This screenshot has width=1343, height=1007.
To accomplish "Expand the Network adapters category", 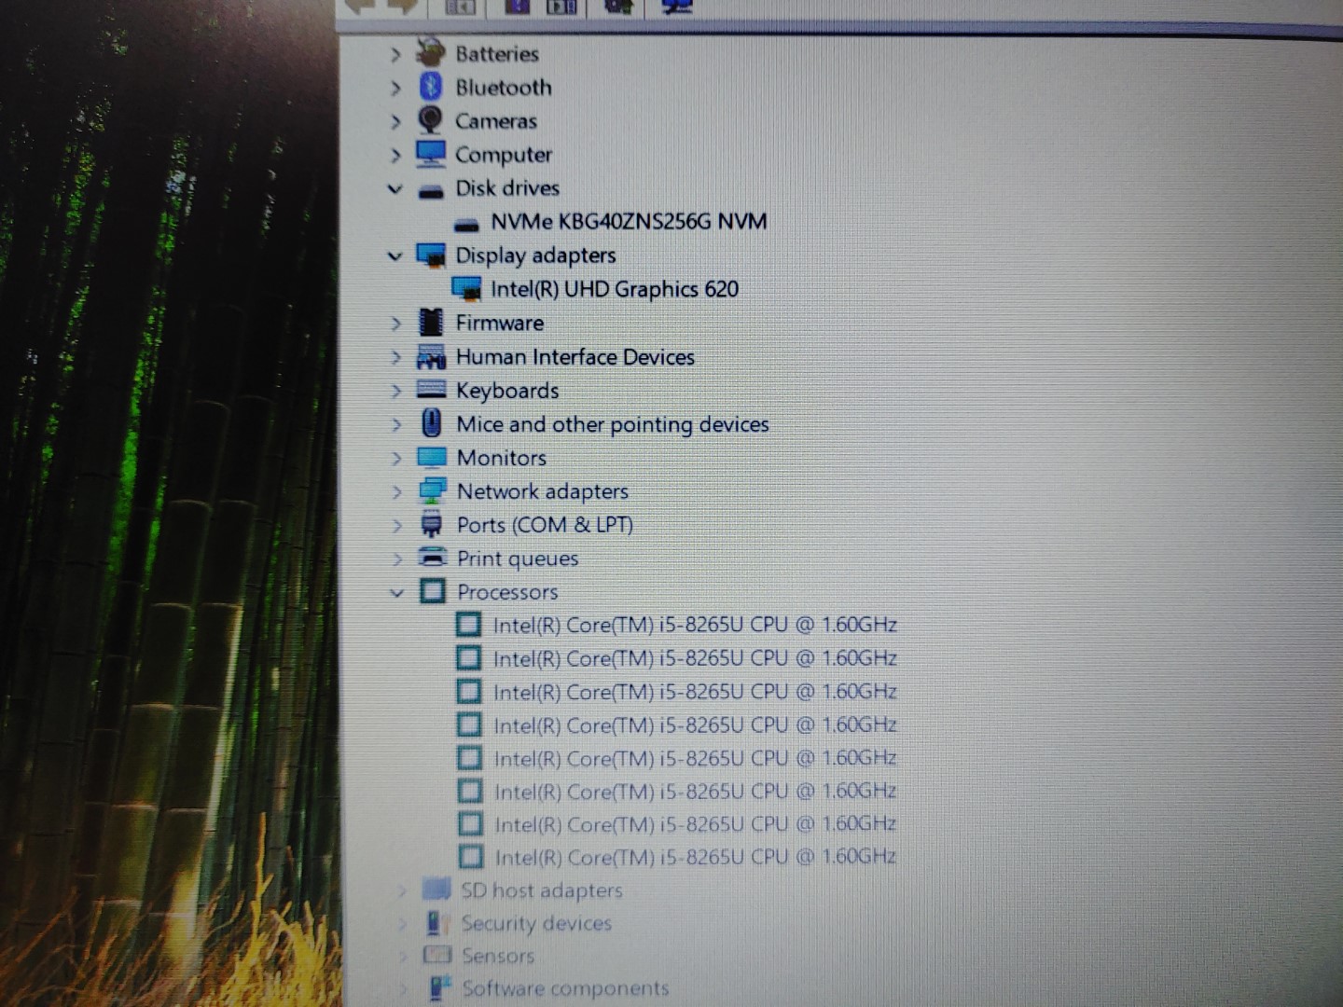I will (x=398, y=491).
